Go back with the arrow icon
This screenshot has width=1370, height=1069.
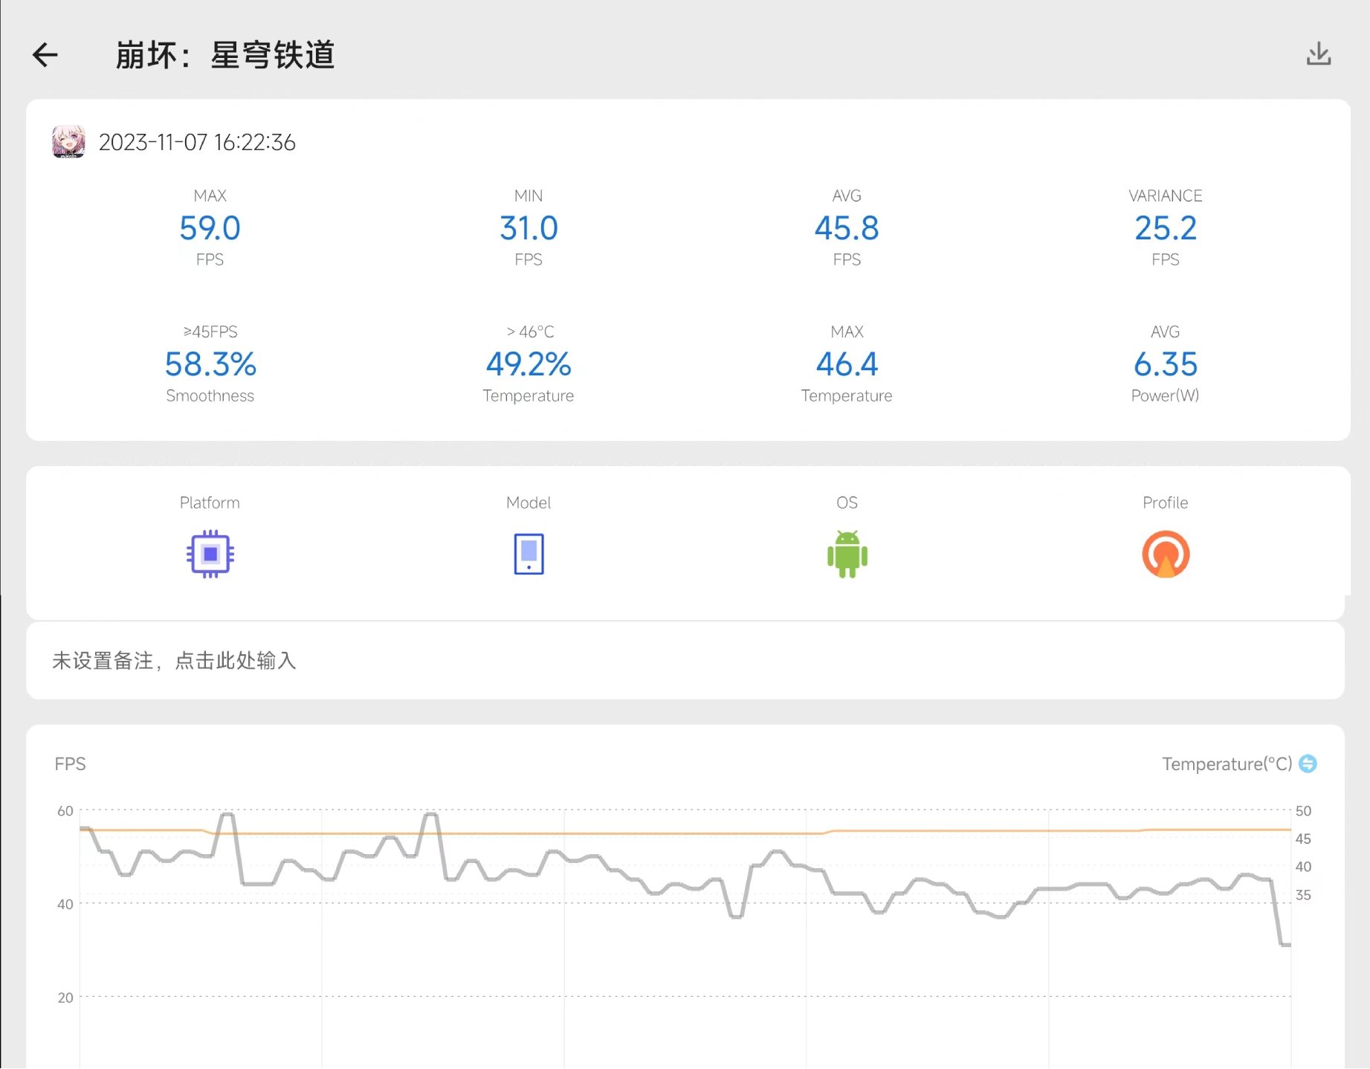(45, 55)
